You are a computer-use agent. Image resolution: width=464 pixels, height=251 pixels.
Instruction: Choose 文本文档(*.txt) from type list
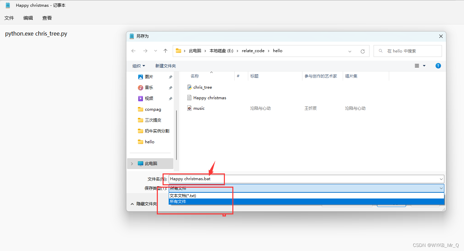307,196
